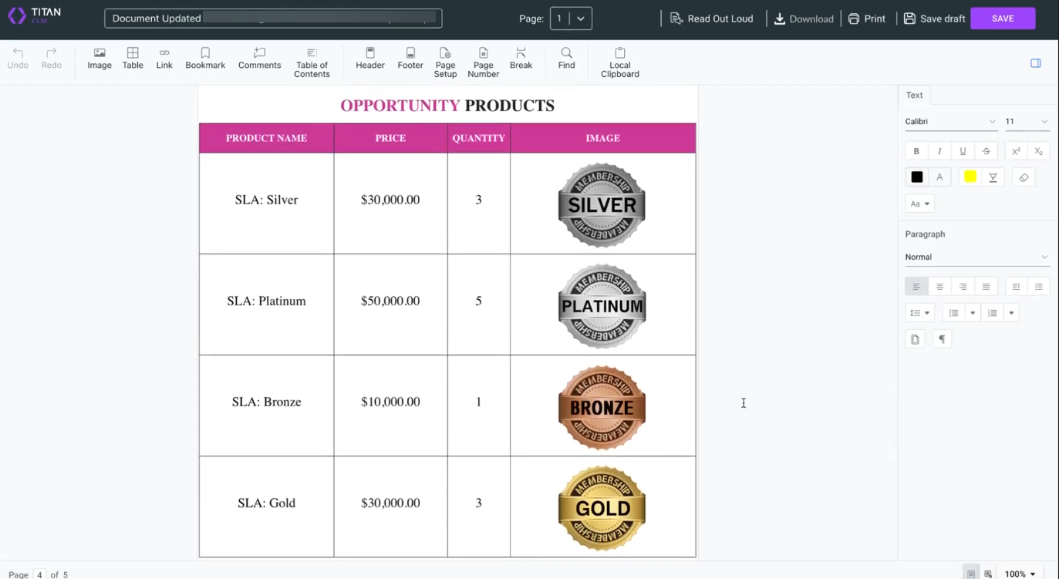This screenshot has height=579, width=1059.
Task: Pick the yellow highlight color swatch
Action: click(970, 177)
